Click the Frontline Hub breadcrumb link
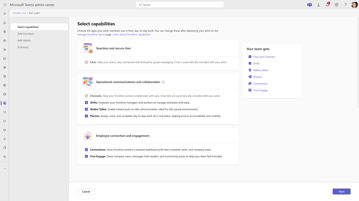Screen dimensions: 359x201 tap(19, 13)
